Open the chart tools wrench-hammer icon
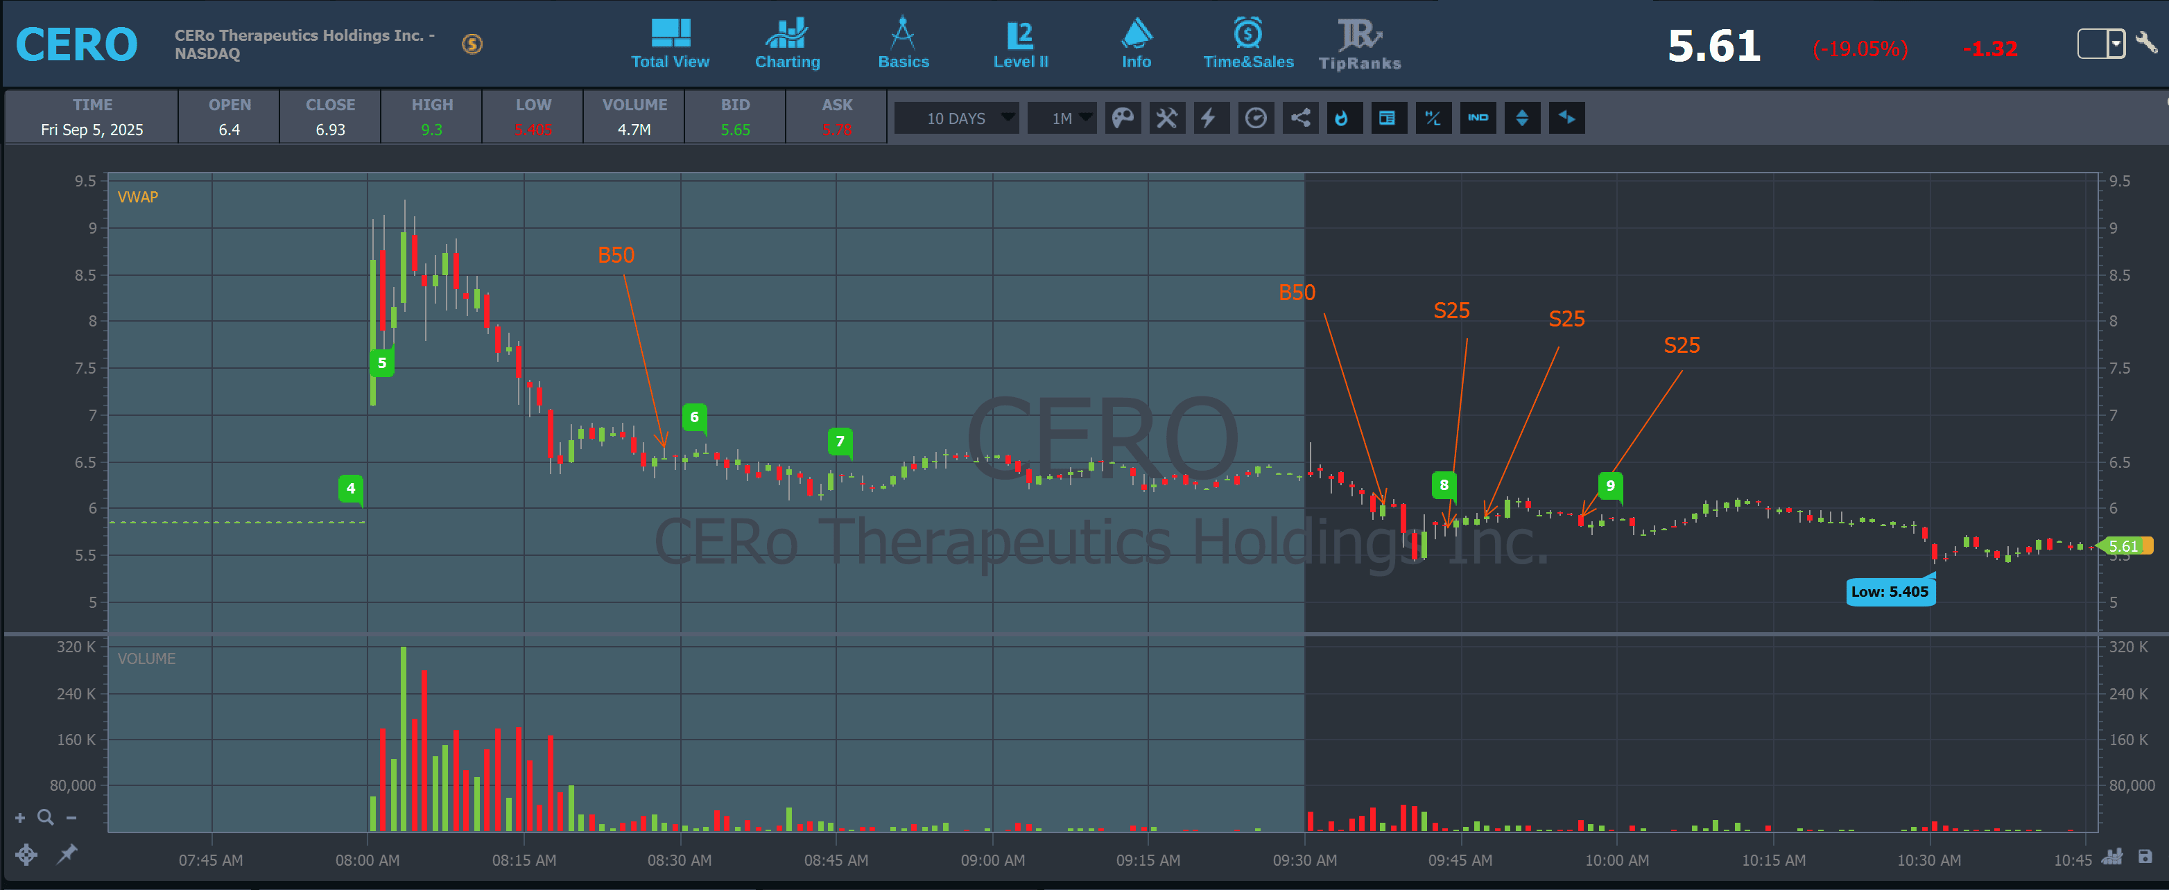The height and width of the screenshot is (890, 2169). 1167,118
